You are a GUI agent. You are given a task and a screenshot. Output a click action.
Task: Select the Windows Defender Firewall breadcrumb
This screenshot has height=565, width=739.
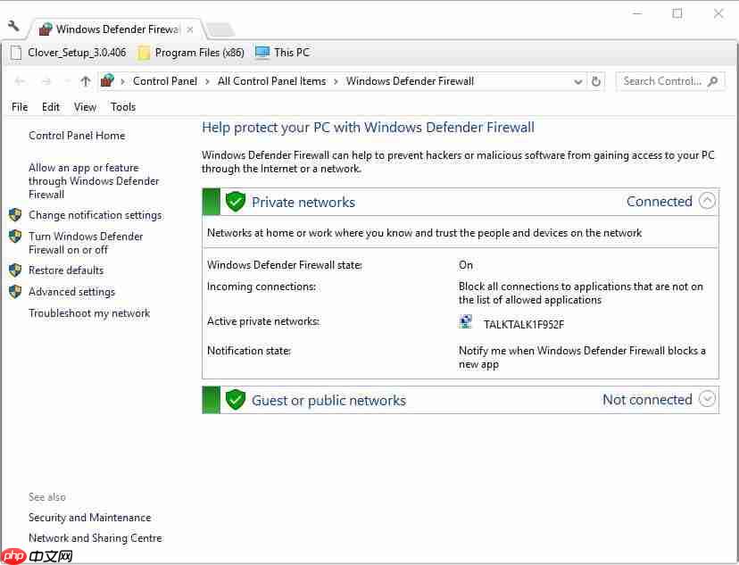click(x=410, y=81)
